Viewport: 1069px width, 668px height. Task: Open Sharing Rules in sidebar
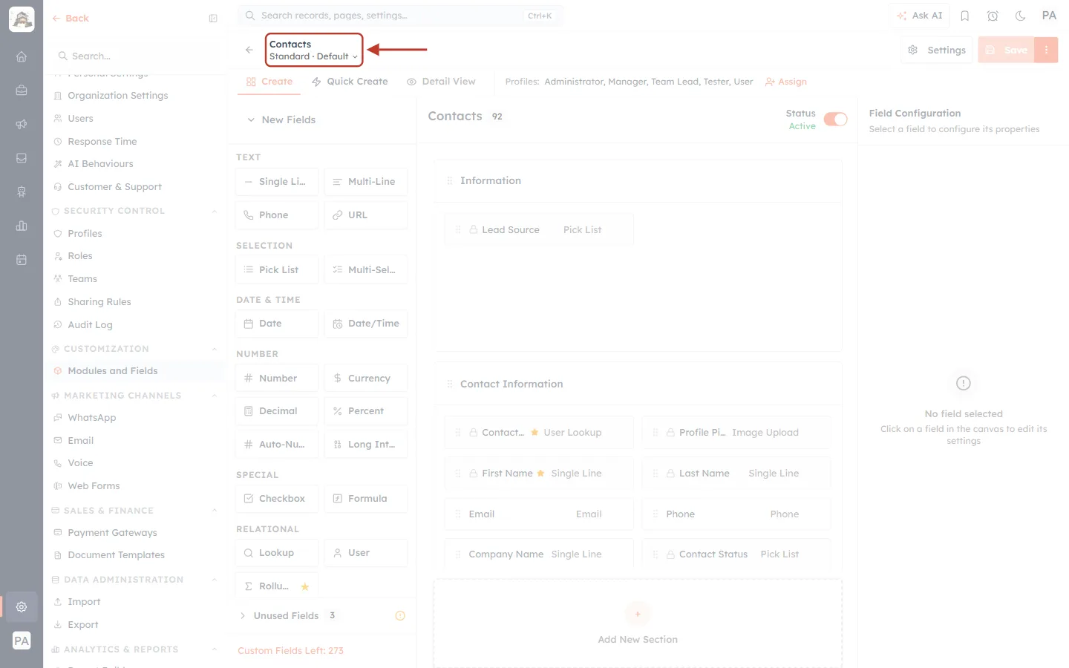(x=99, y=302)
